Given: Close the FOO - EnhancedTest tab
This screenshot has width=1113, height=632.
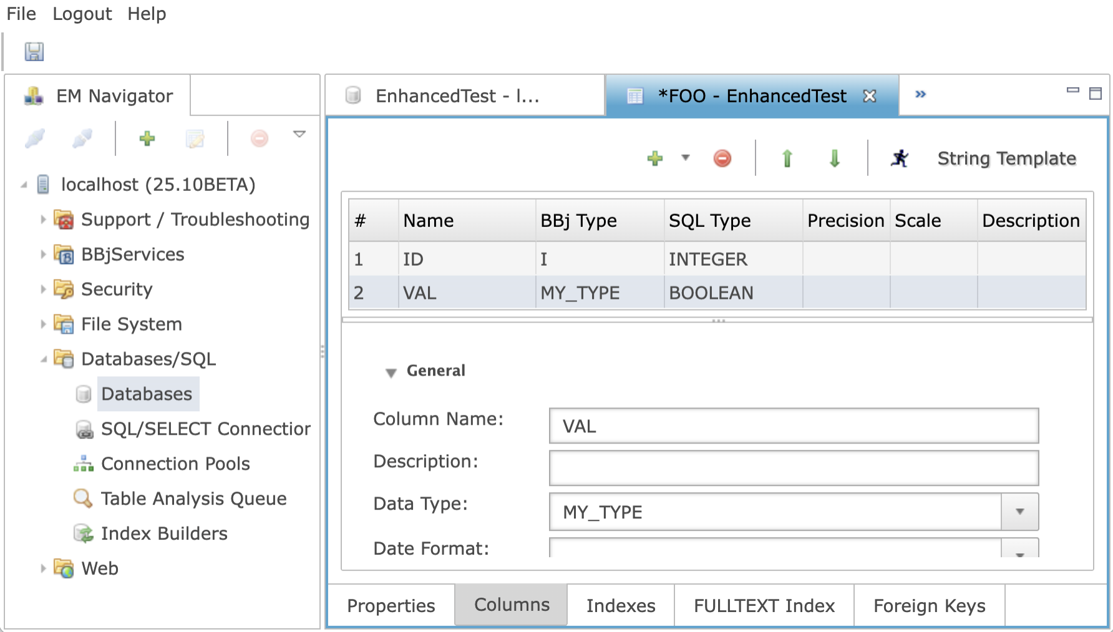Looking at the screenshot, I should click(x=870, y=96).
